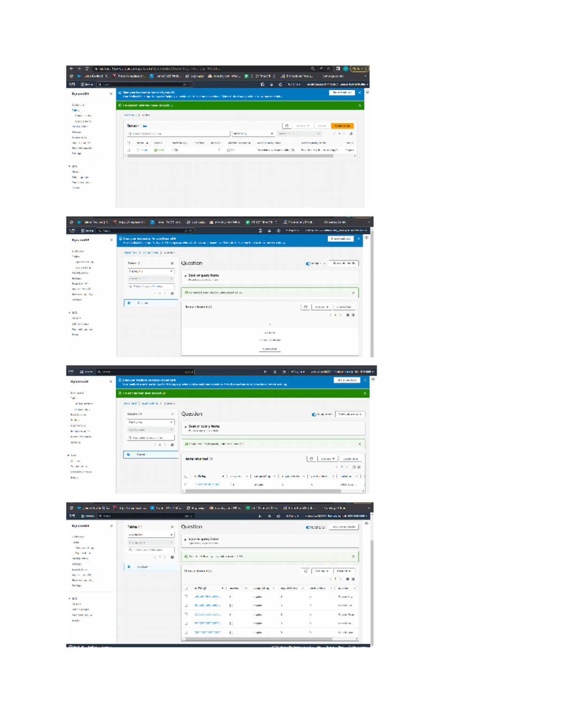563x728 pixels.
Task: Select all items checkbox in bottom table header
Action: coord(186,588)
